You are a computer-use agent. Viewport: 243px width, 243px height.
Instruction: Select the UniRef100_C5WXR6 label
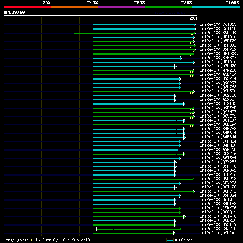218,208
